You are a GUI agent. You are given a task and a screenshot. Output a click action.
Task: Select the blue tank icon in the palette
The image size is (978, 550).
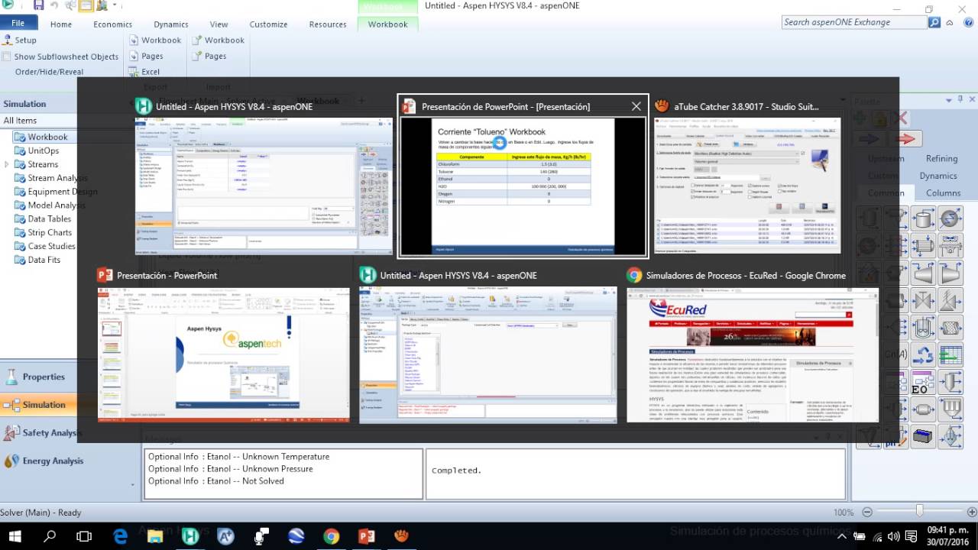923,436
